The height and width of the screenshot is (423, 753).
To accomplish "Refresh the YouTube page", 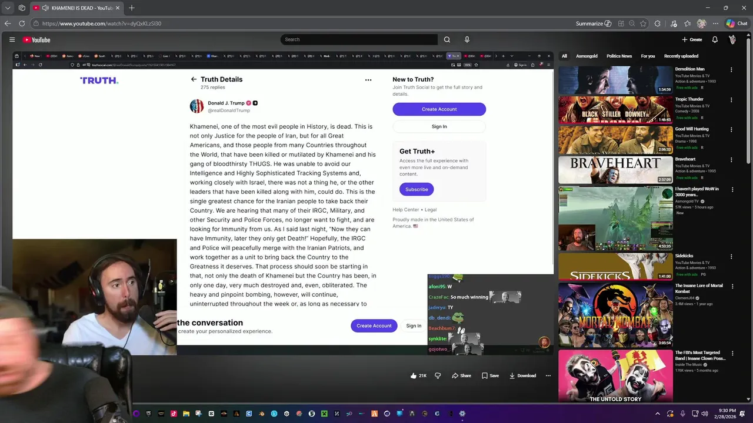I will [x=22, y=23].
